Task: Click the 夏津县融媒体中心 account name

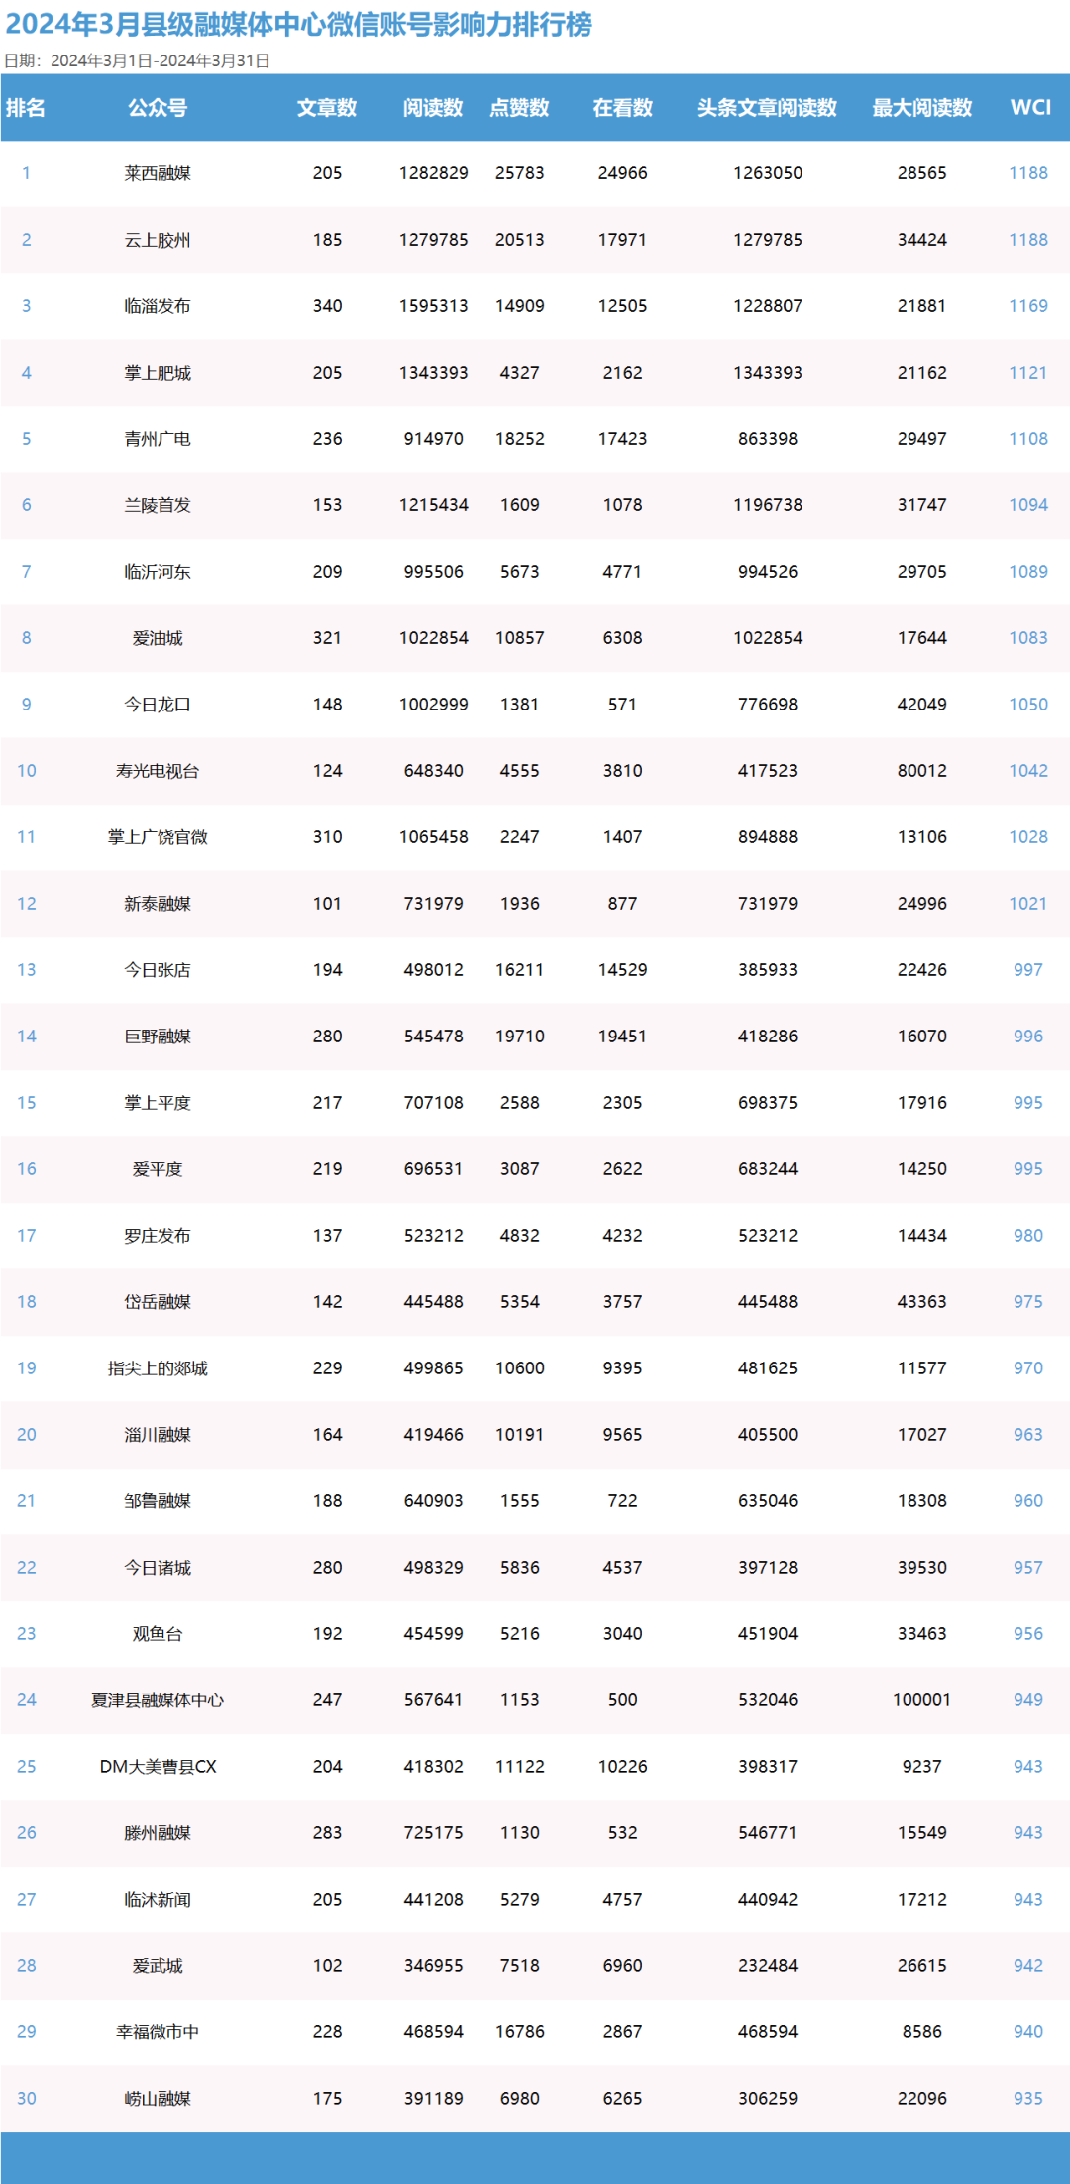Action: click(158, 1700)
